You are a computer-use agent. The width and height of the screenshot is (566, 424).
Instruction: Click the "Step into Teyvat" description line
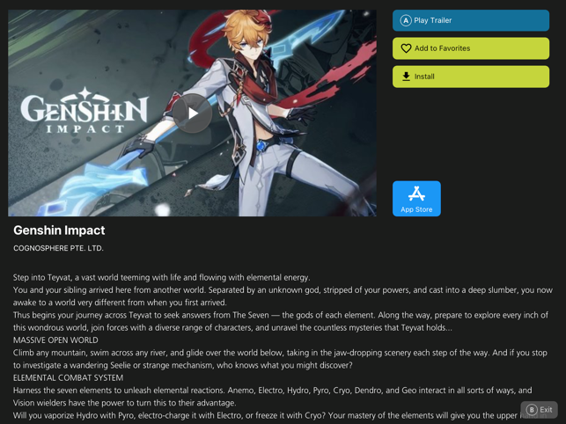[x=162, y=277]
